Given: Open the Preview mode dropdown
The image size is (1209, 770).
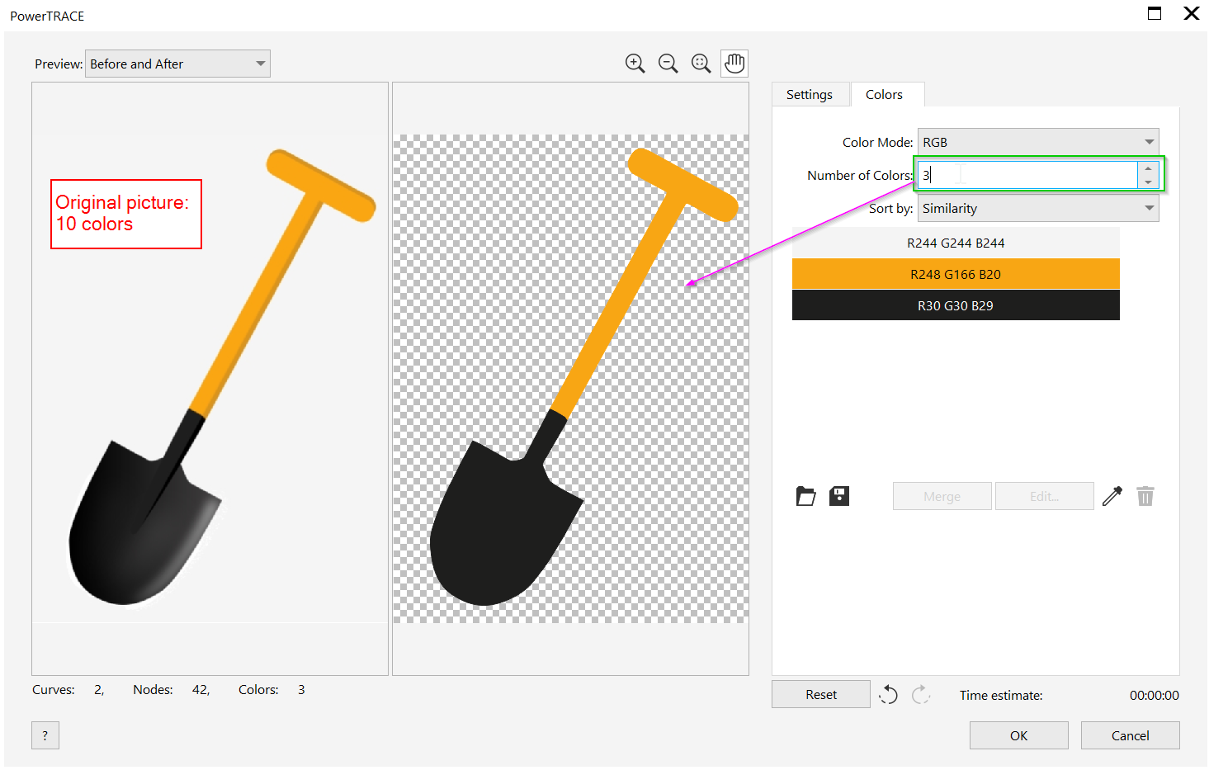Looking at the screenshot, I should click(x=177, y=64).
